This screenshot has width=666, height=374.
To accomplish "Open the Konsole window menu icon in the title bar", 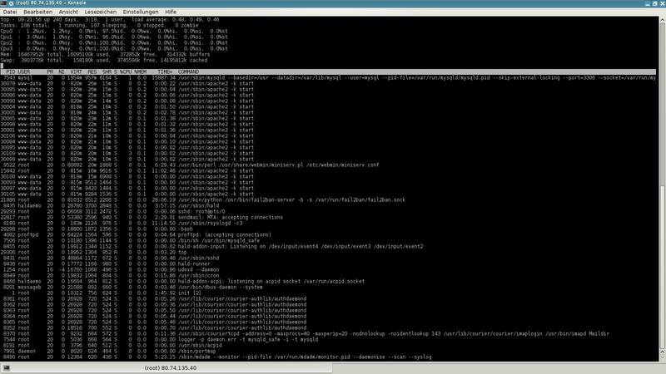I will pos(4,3).
